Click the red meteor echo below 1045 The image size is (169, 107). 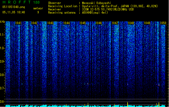[88, 84]
